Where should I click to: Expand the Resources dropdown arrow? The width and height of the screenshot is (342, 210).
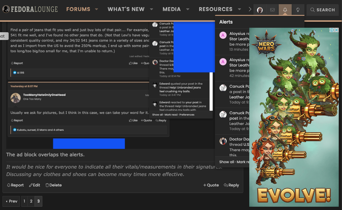tap(239, 9)
